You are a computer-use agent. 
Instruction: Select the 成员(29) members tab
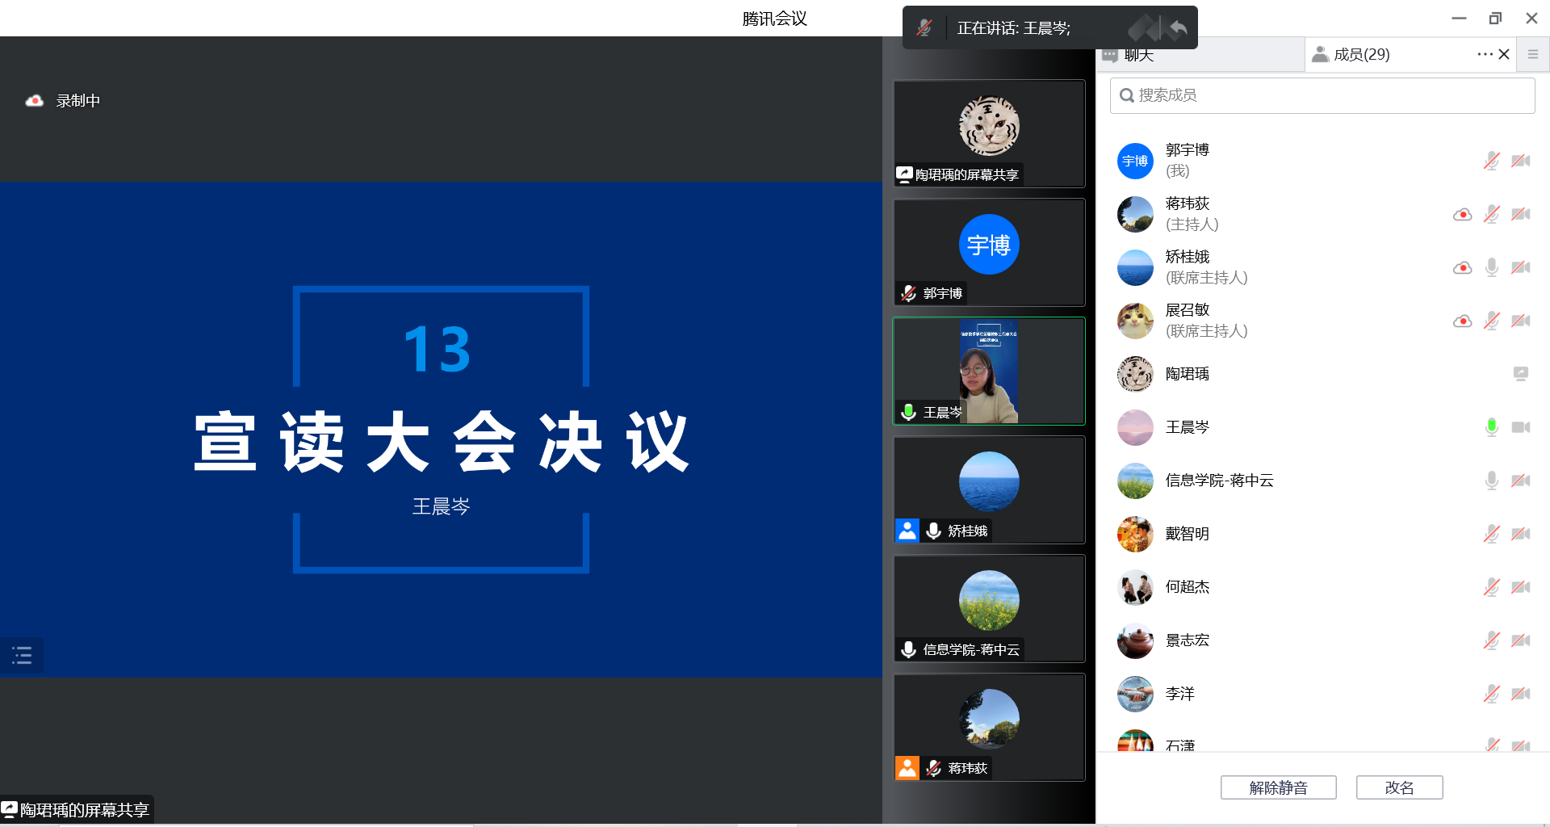(x=1360, y=54)
